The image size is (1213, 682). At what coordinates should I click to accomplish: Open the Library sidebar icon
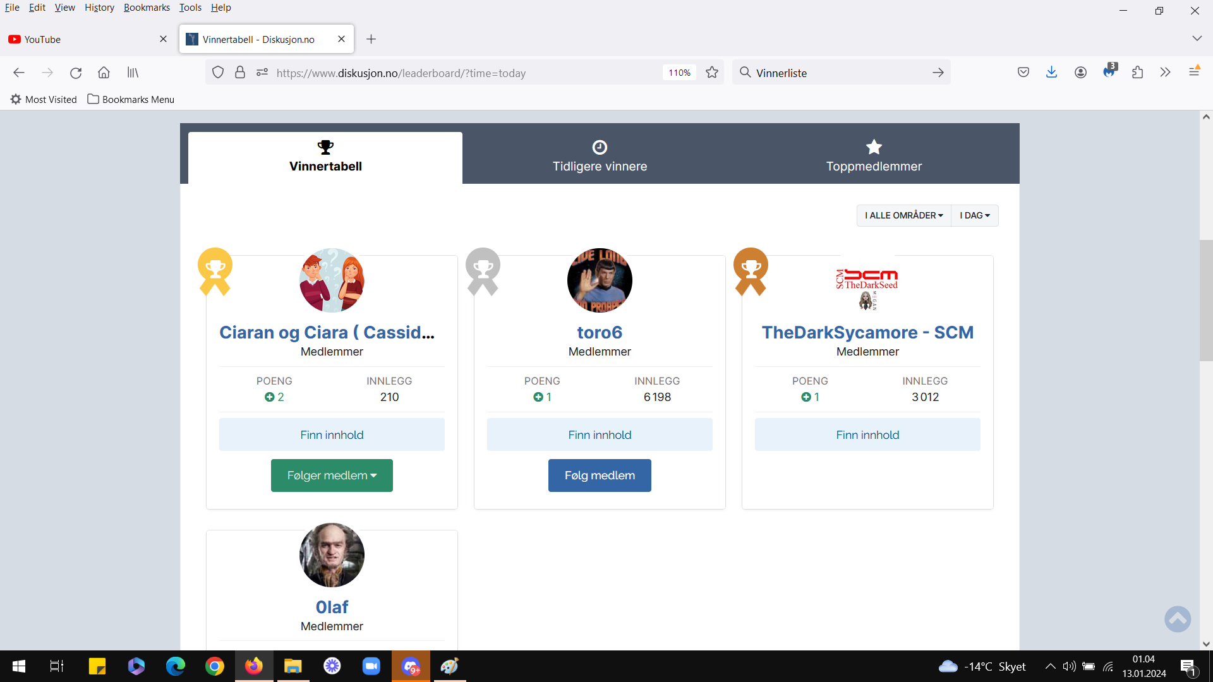133,73
